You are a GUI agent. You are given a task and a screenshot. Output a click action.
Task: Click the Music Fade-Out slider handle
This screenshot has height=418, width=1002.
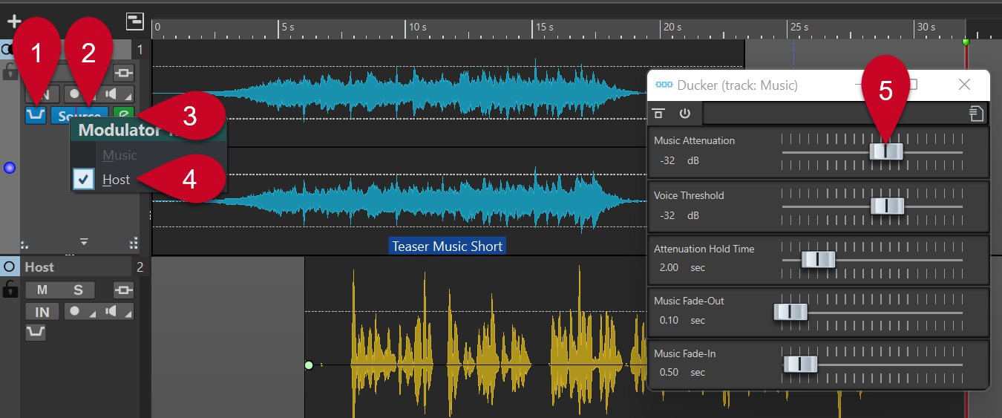[790, 312]
